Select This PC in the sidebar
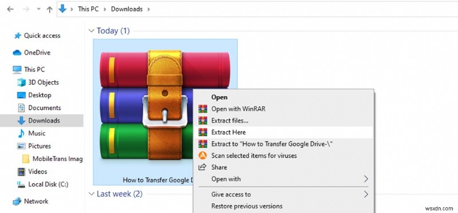This screenshot has width=458, height=213. click(34, 69)
